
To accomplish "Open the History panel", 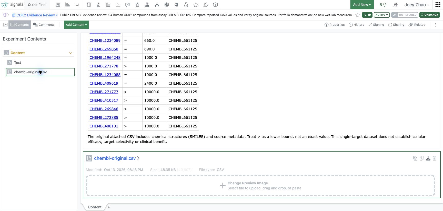I will click(356, 25).
